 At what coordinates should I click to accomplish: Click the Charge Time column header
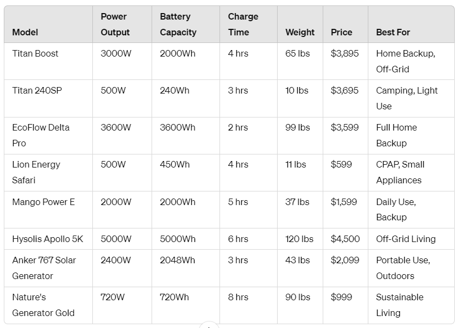click(243, 24)
